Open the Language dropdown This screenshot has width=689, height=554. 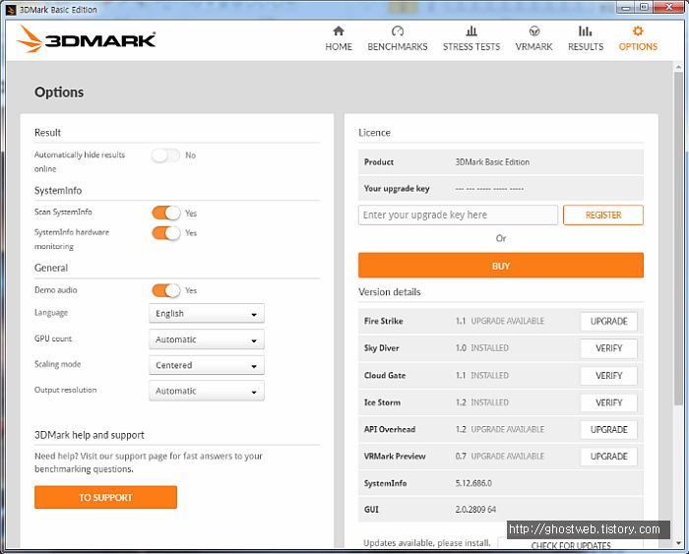pos(207,313)
